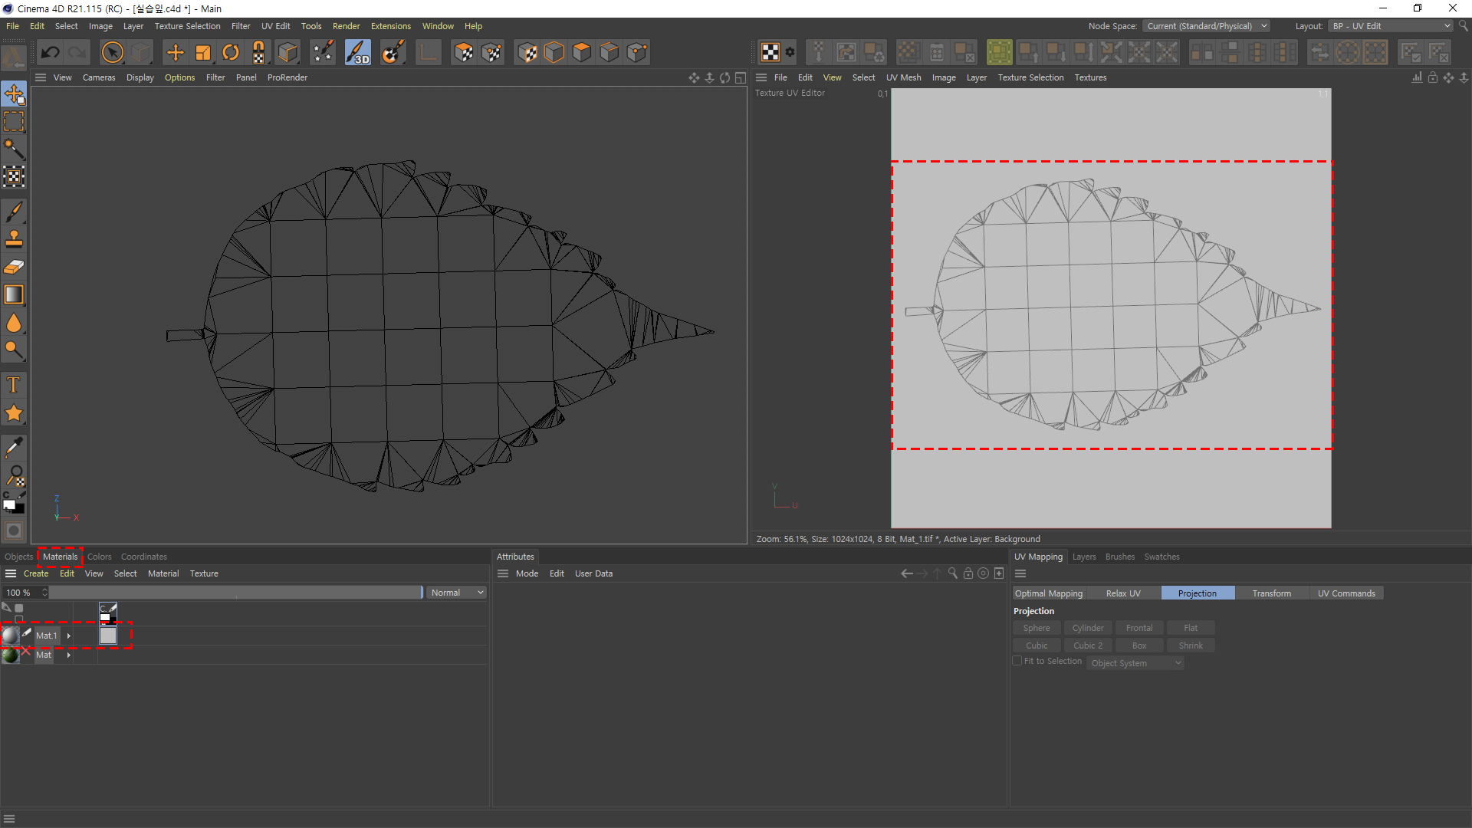1472x828 pixels.
Task: Select the Rotate tool icon
Action: click(231, 52)
